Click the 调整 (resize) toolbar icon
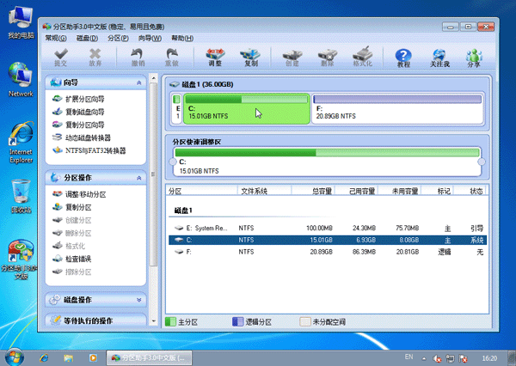The height and width of the screenshot is (366, 516). click(x=215, y=57)
